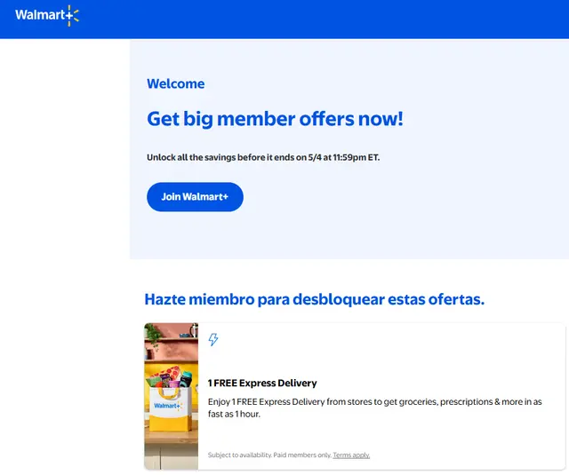Viewport: 569px width, 475px height.
Task: Click the Join Walmart+ button
Action: pyautogui.click(x=195, y=197)
